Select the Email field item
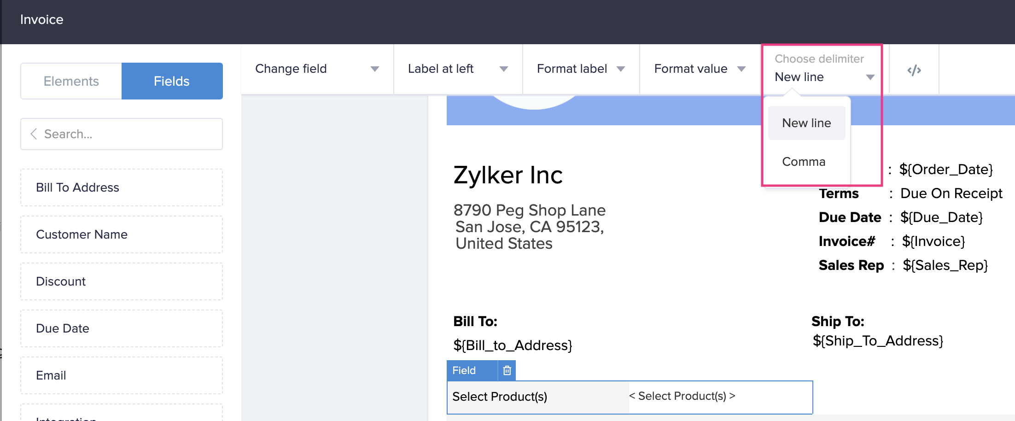Image resolution: width=1015 pixels, height=421 pixels. click(x=122, y=375)
